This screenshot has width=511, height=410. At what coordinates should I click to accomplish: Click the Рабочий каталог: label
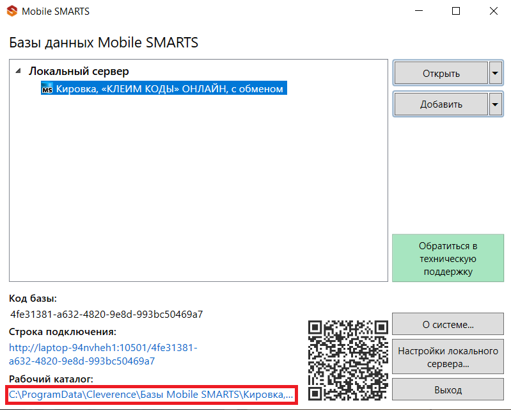51,379
